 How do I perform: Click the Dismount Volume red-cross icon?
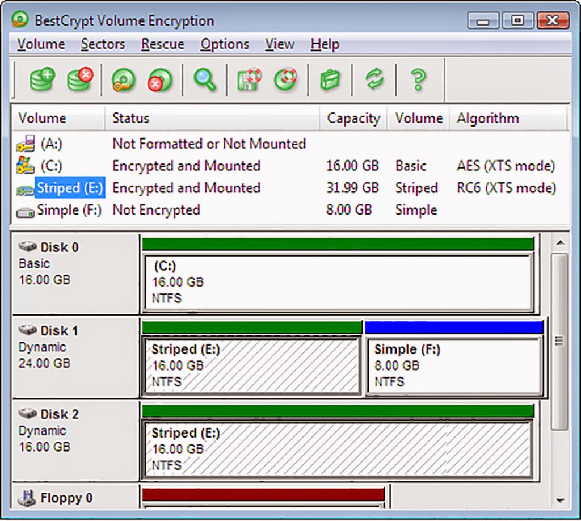point(159,79)
